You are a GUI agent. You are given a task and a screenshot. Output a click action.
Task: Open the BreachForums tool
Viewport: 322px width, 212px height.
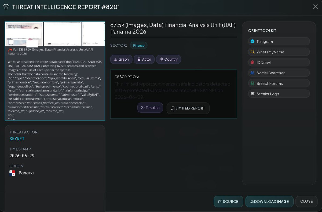pos(279,83)
